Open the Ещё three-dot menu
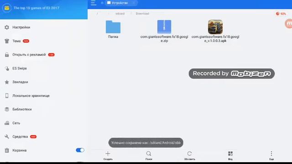The height and width of the screenshot is (164, 292). click(x=271, y=155)
